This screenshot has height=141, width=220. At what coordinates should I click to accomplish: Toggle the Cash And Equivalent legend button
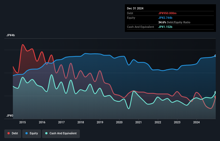[x=61, y=133]
